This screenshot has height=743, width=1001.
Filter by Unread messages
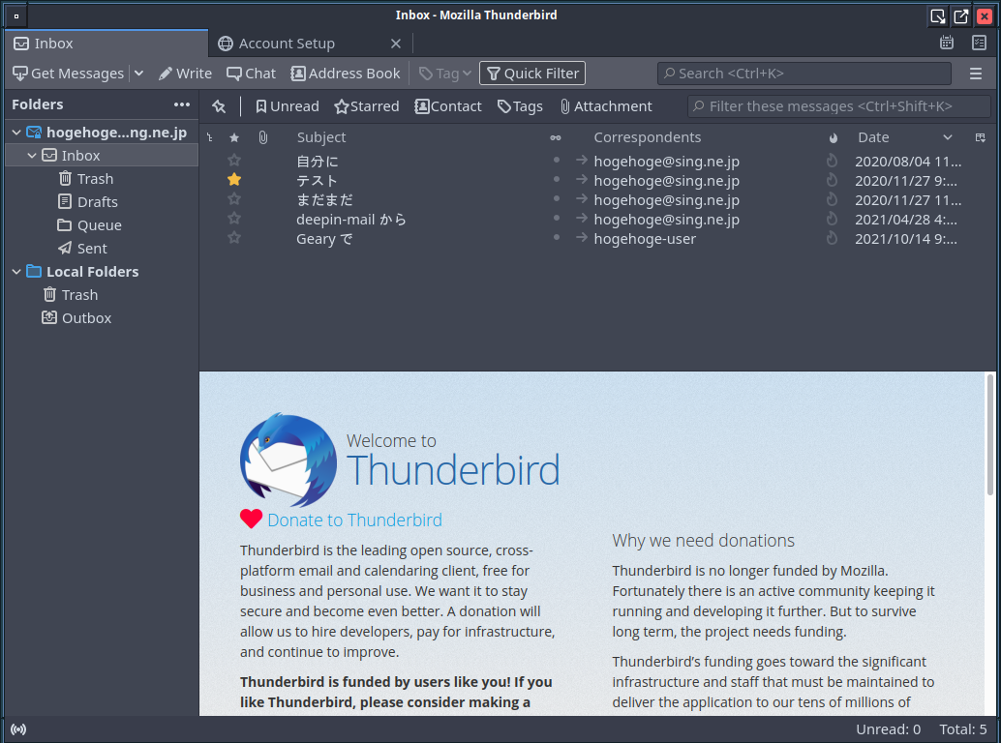click(287, 106)
